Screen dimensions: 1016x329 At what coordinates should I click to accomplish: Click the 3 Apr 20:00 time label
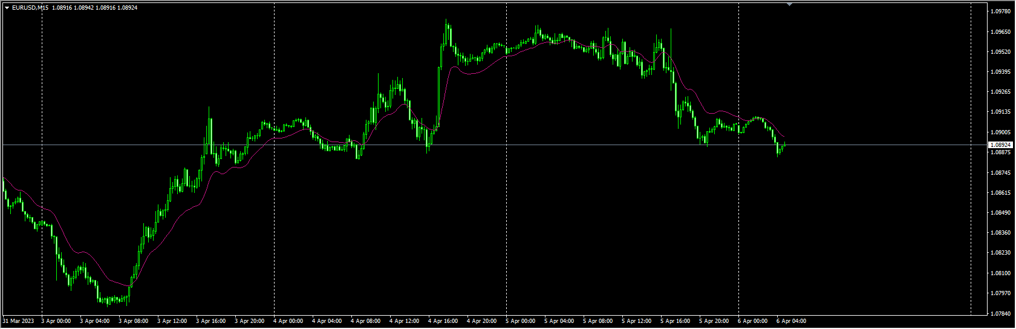coord(250,321)
